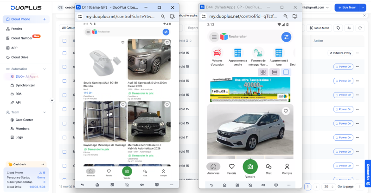Tick the first cloud phone row checkbox
This screenshot has width=371, height=193.
tap(64, 53)
